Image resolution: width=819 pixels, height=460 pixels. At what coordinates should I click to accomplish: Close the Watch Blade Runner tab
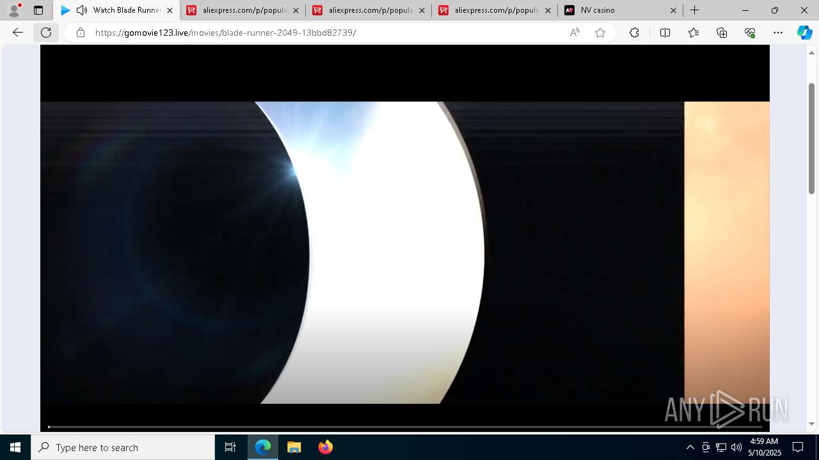[x=170, y=10]
